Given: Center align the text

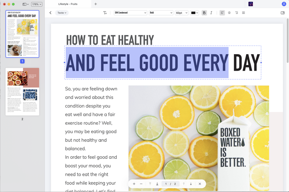Looking at the screenshot, I should pos(229,13).
